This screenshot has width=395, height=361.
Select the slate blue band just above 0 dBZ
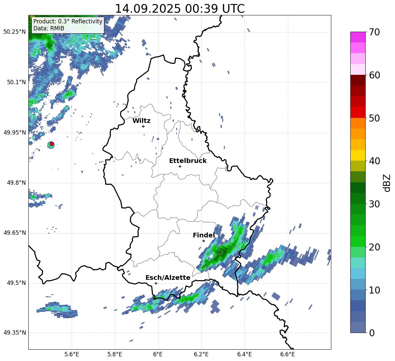(x=358, y=327)
